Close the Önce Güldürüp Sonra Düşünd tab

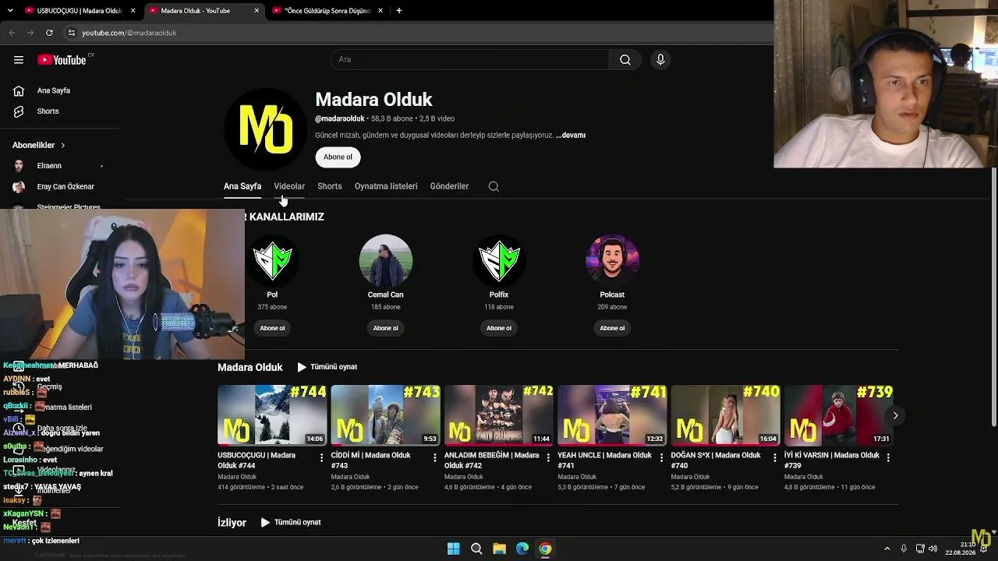click(x=380, y=11)
